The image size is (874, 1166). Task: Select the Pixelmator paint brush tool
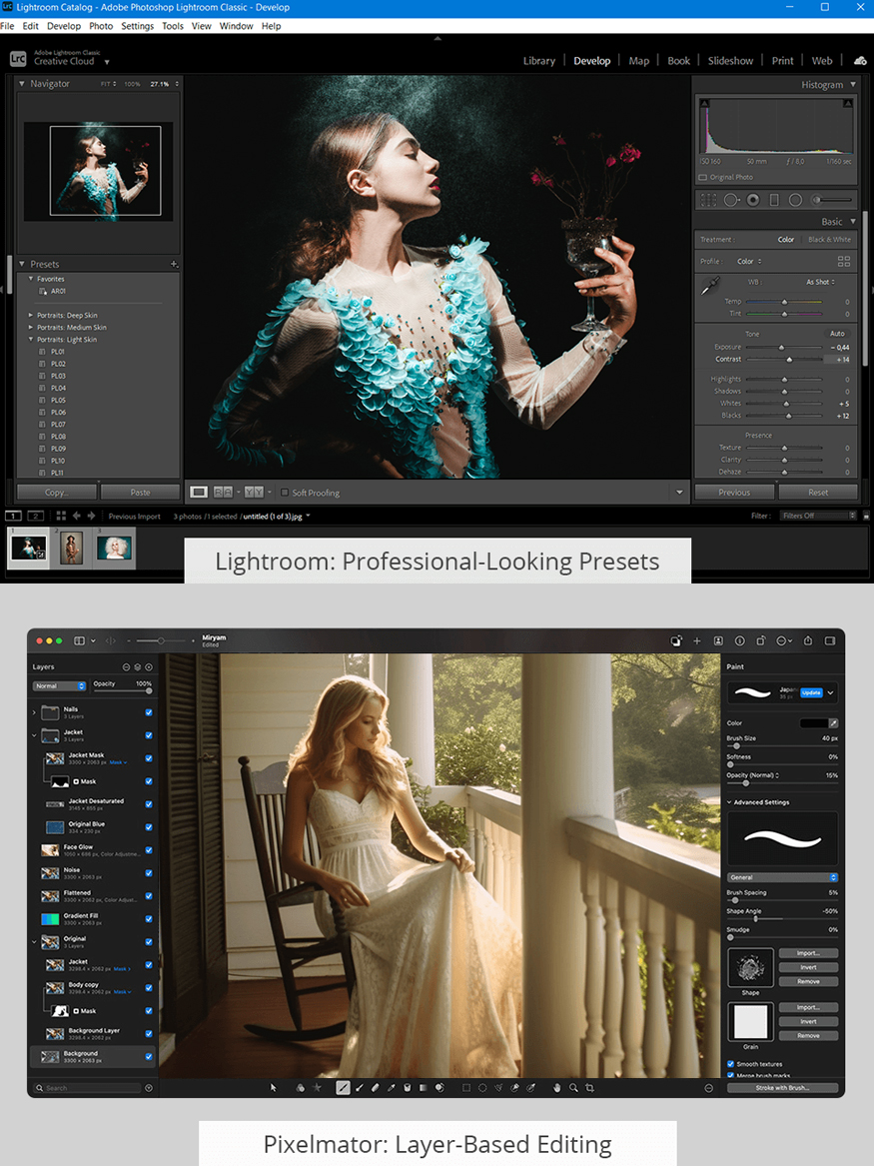tap(343, 1087)
